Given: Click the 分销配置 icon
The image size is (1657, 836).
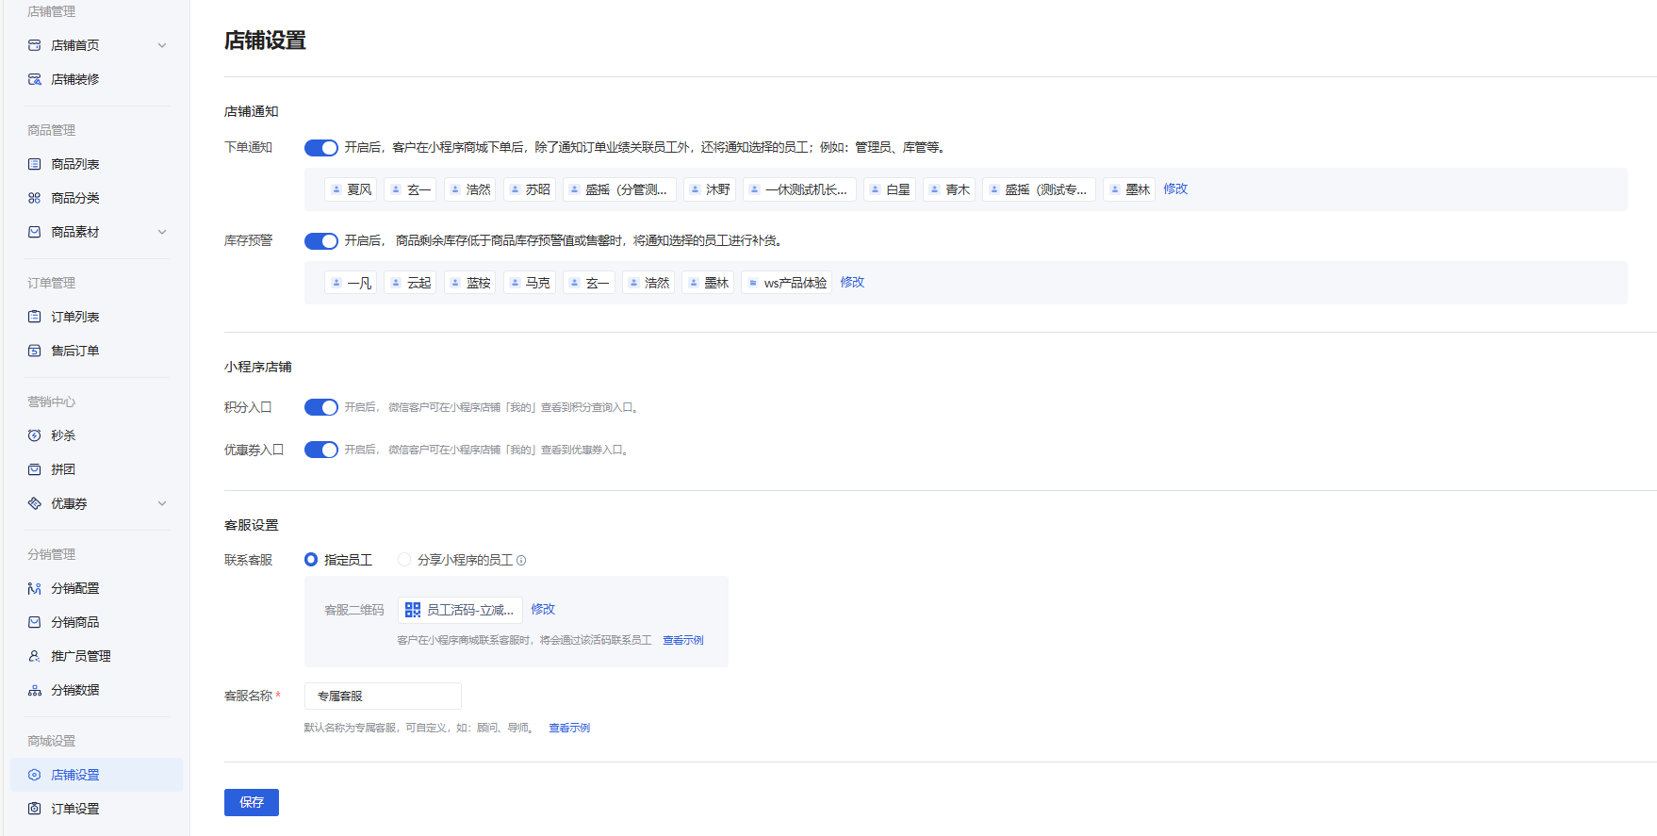Looking at the screenshot, I should click(x=35, y=588).
